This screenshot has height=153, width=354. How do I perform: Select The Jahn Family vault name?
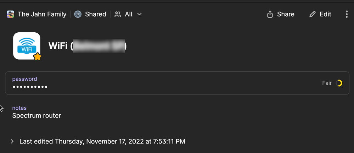[42, 14]
